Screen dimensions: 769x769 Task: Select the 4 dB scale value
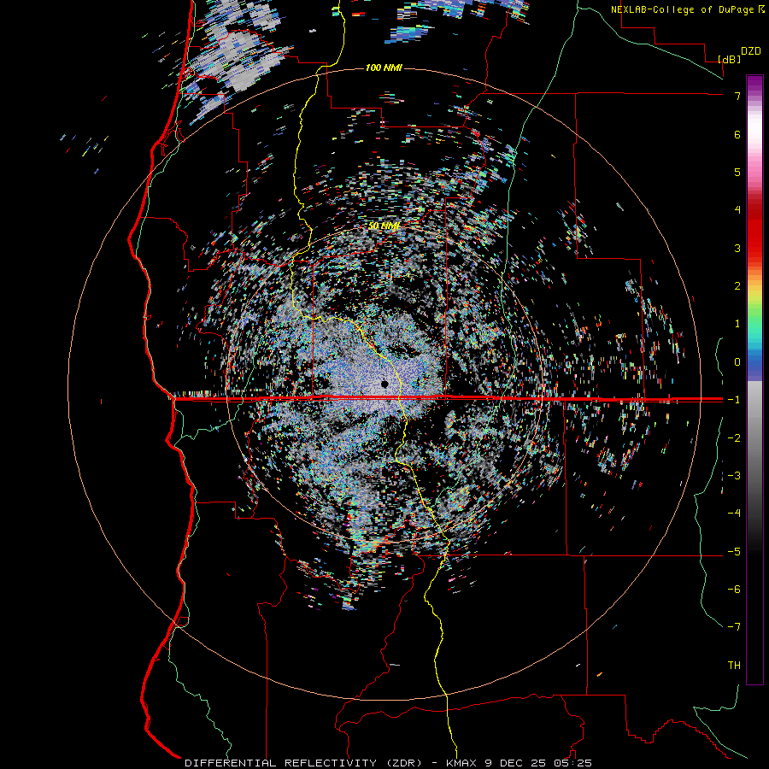point(737,210)
